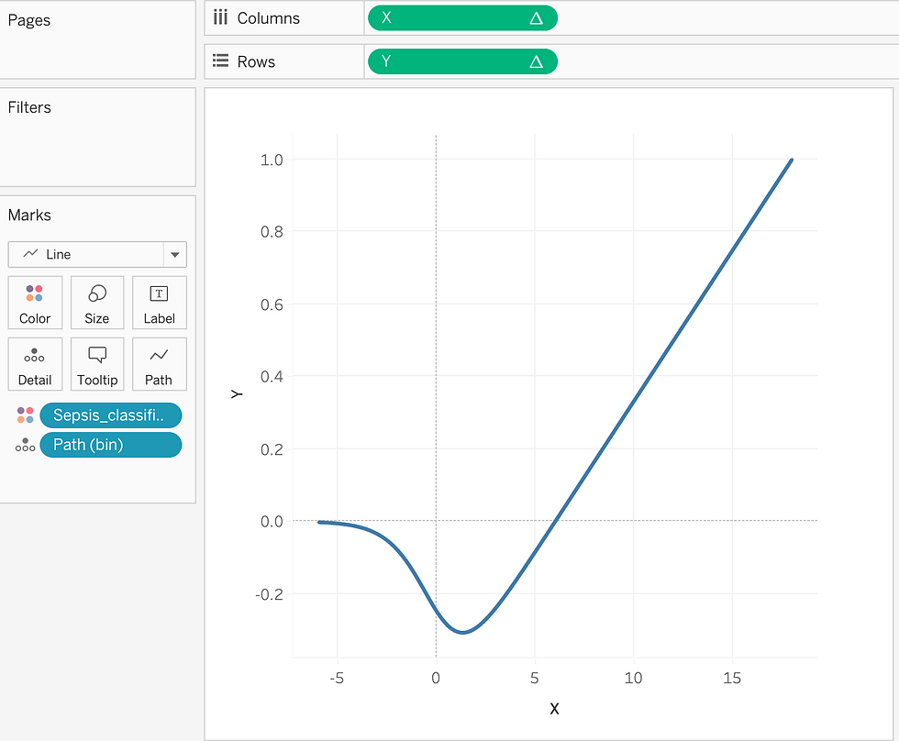Open the Tooltip mark card

pos(97,364)
